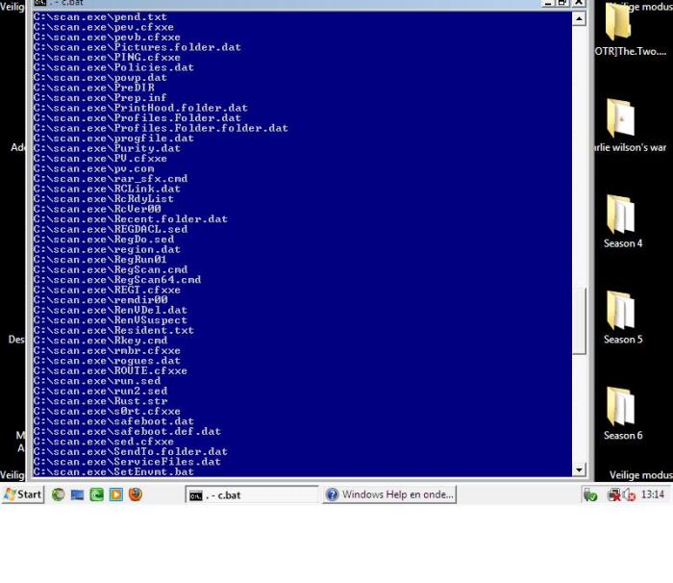This screenshot has width=673, height=583.
Task: Click the line C:\scan.exe\rogues.dat
Action: 107,361
